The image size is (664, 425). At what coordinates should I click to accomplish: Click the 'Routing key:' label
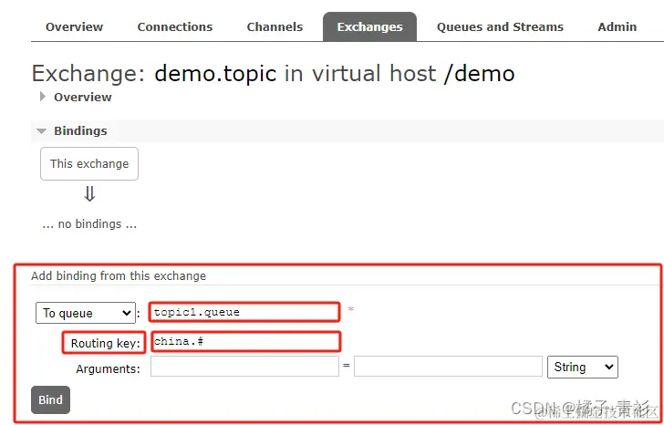(x=105, y=343)
